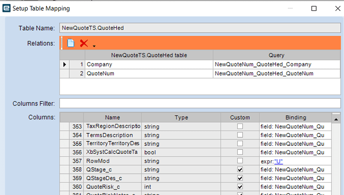Select row number 357 header
The image size is (344, 195).
77,161
